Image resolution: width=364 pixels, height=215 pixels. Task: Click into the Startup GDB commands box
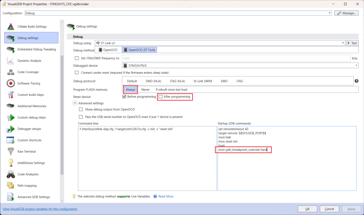287,159
